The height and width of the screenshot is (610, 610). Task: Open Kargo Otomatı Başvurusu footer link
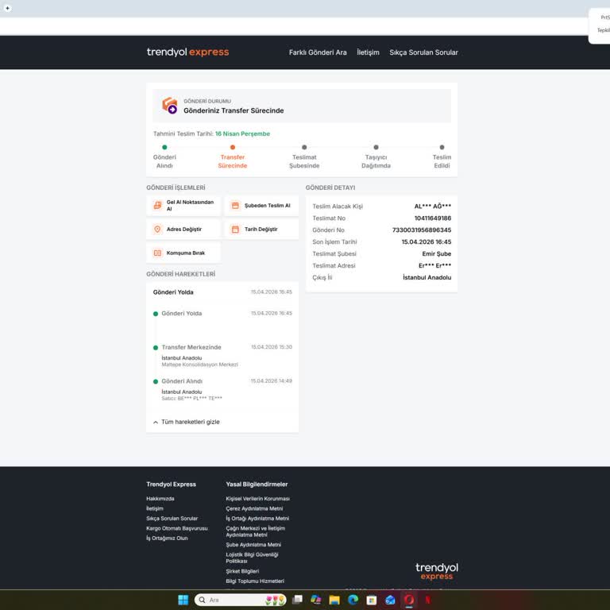[x=177, y=528]
